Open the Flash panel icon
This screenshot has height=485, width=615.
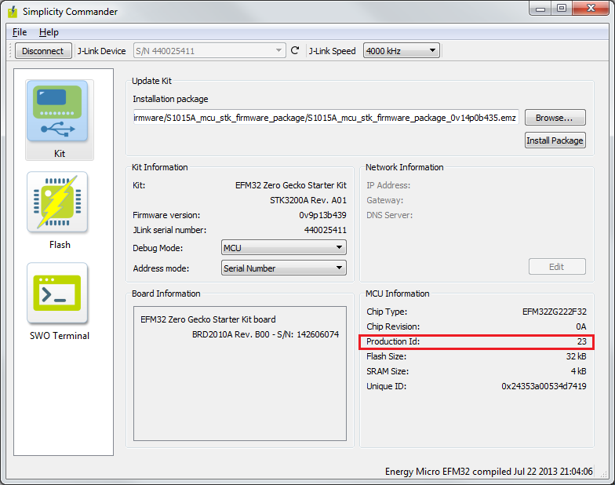pos(58,204)
